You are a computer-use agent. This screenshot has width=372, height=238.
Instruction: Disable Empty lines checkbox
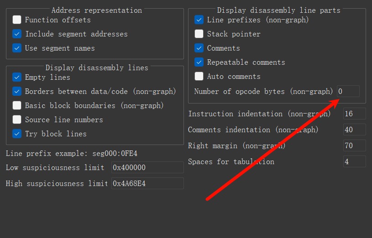click(x=17, y=77)
